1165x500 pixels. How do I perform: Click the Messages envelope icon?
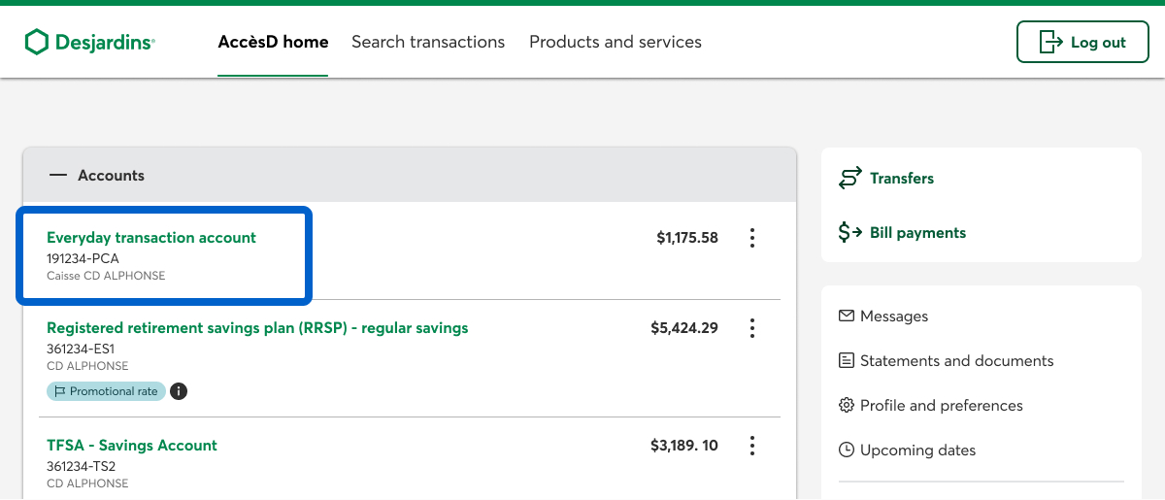(x=847, y=317)
